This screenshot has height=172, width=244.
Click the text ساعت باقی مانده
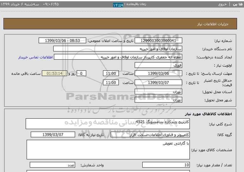tap(26, 74)
